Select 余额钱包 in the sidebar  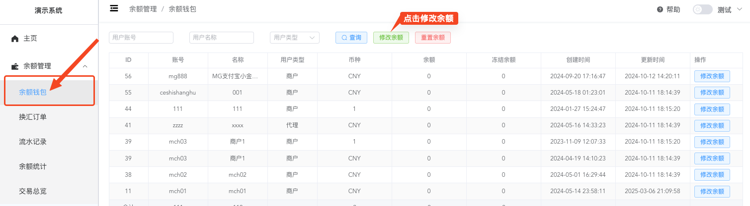click(49, 92)
